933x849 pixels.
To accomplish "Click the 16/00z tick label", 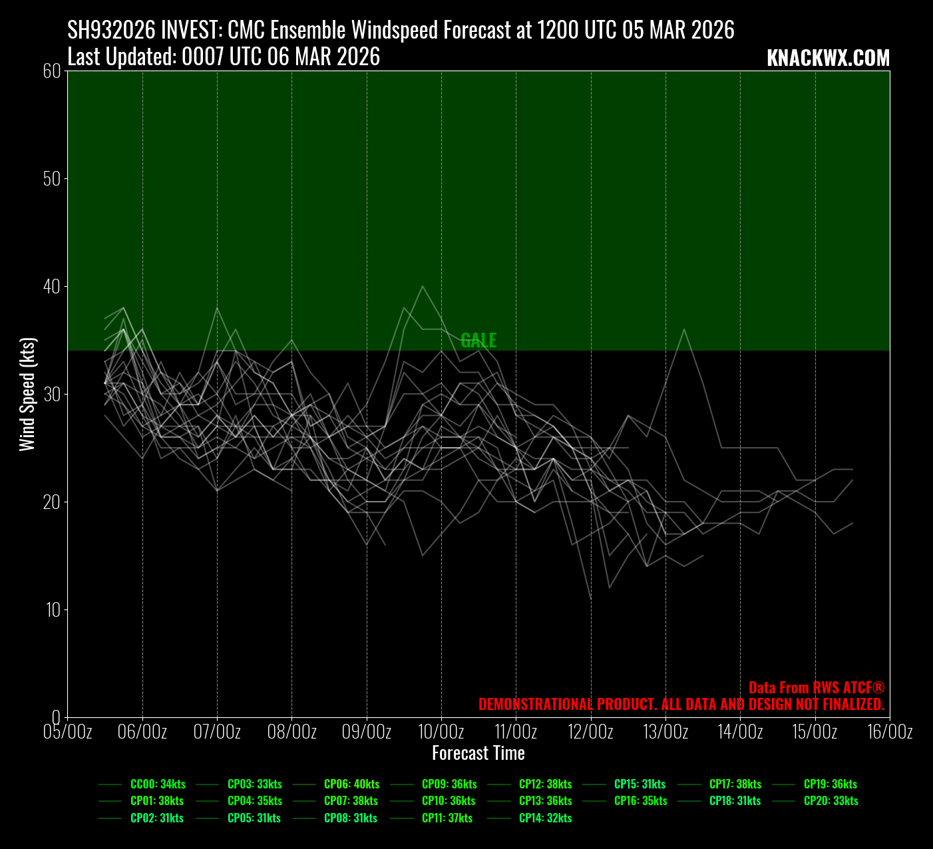I will [890, 732].
